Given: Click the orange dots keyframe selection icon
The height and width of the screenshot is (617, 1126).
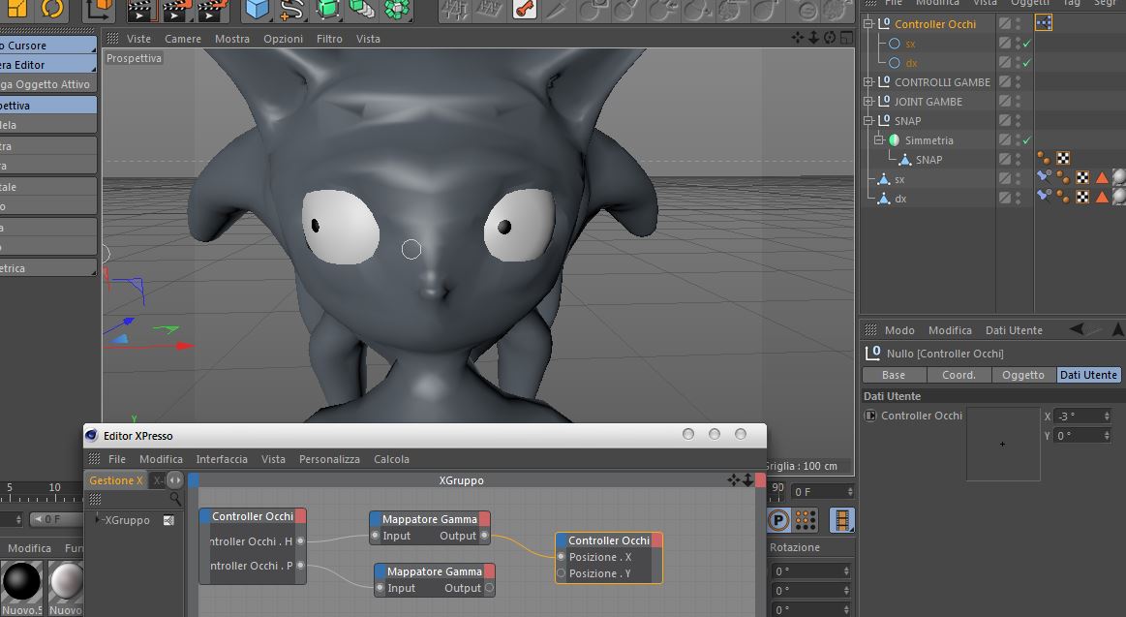Looking at the screenshot, I should [x=806, y=520].
